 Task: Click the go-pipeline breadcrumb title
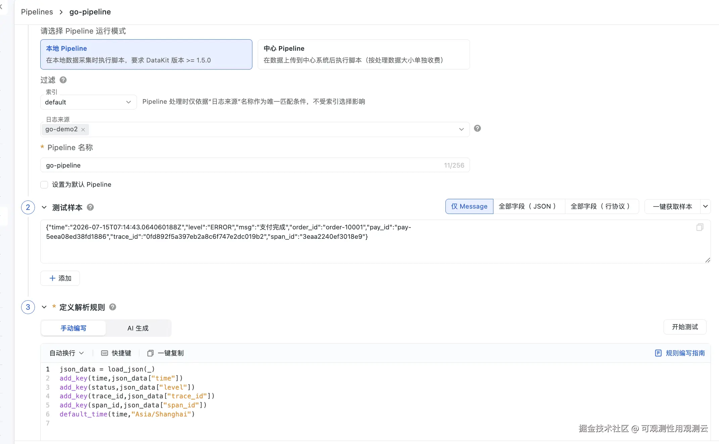pos(90,12)
